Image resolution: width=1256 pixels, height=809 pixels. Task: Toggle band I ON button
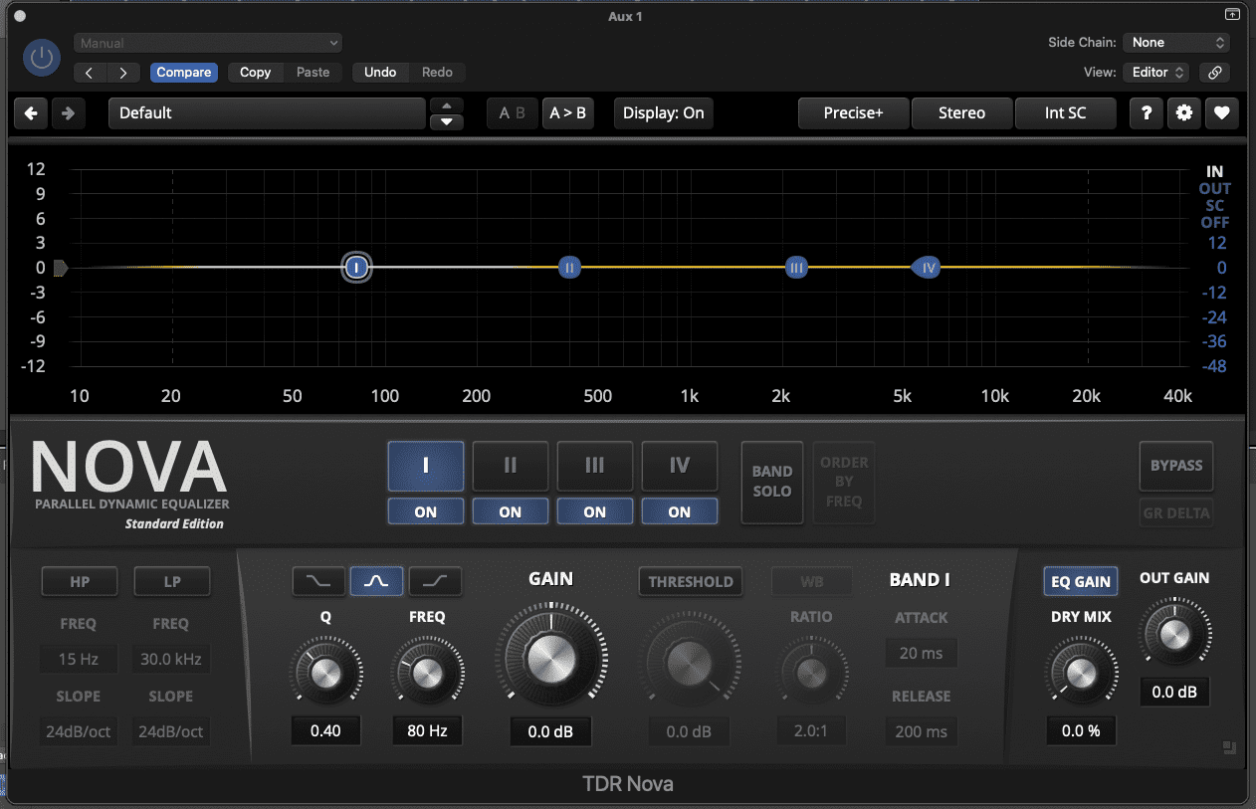point(425,511)
